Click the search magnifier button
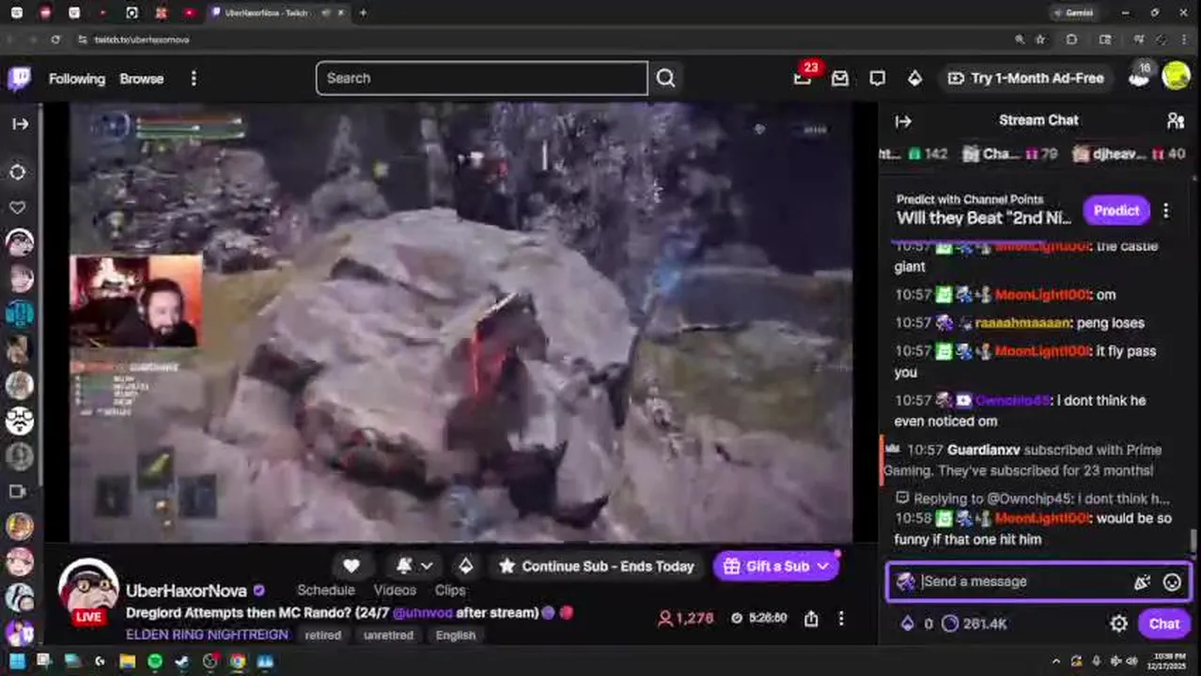Screen dimensions: 1201x676 665,78
